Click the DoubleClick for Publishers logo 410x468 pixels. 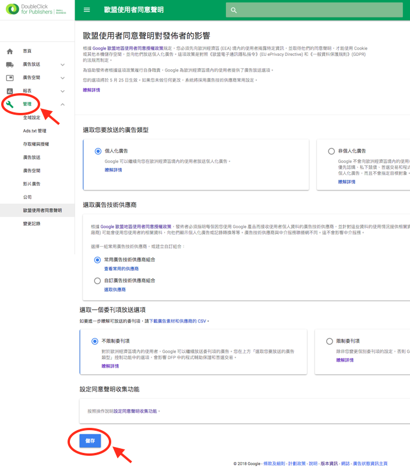tap(36, 10)
